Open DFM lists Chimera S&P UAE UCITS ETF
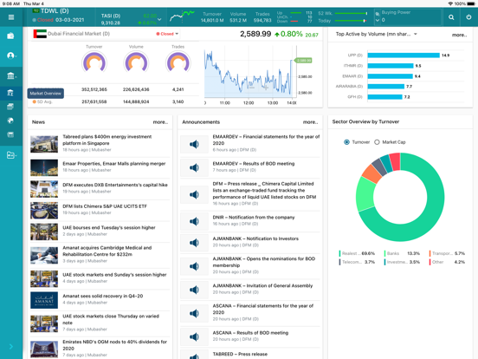478x359 pixels. pyautogui.click(x=100, y=210)
